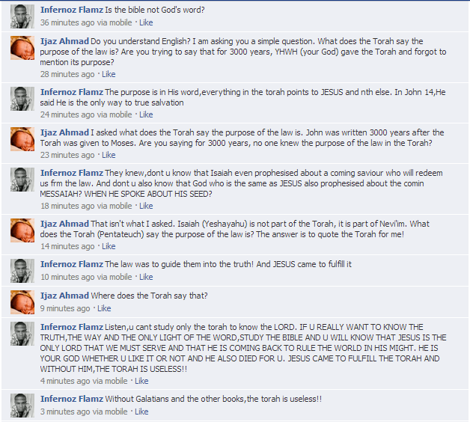
Task: Open Ijaz Ahmad name on 'Where does the Torah' comment
Action: [x=64, y=296]
